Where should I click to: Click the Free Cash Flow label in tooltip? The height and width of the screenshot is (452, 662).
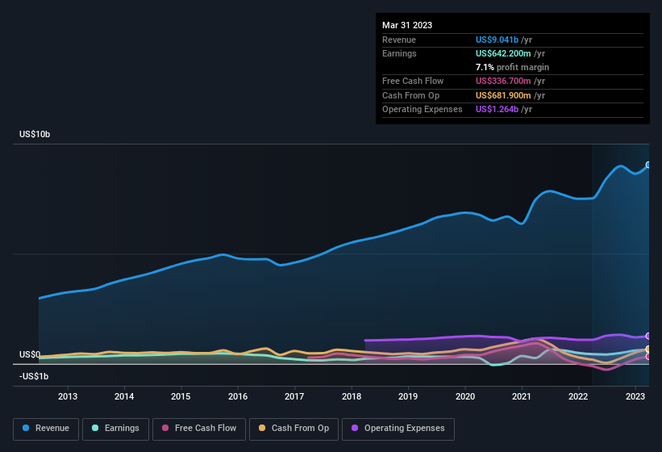click(x=413, y=81)
